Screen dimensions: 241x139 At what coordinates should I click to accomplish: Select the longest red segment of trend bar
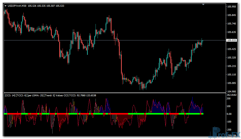[119, 114]
